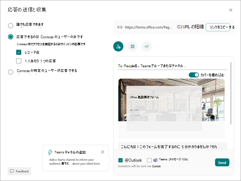Select only Contoso users can respond option
Screen dimensions: 241x181
coord(11,37)
